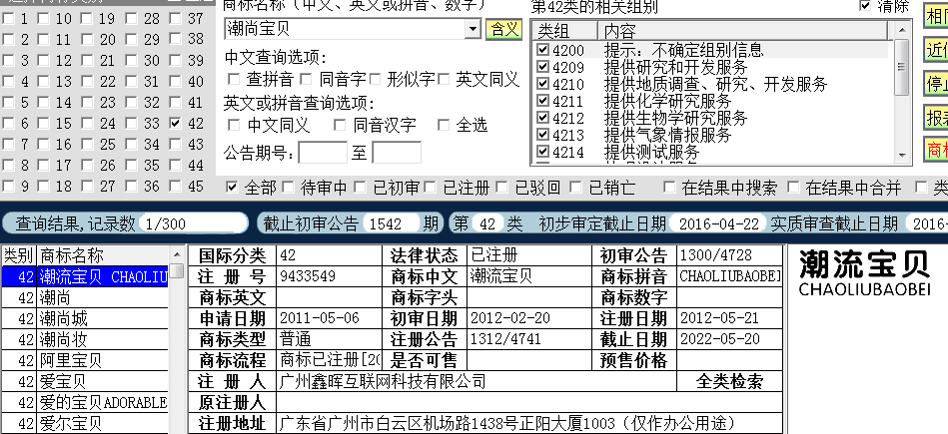Image resolution: width=948 pixels, height=434 pixels.
Task: Enable 在结果中合并 option
Action: pyautogui.click(x=793, y=188)
